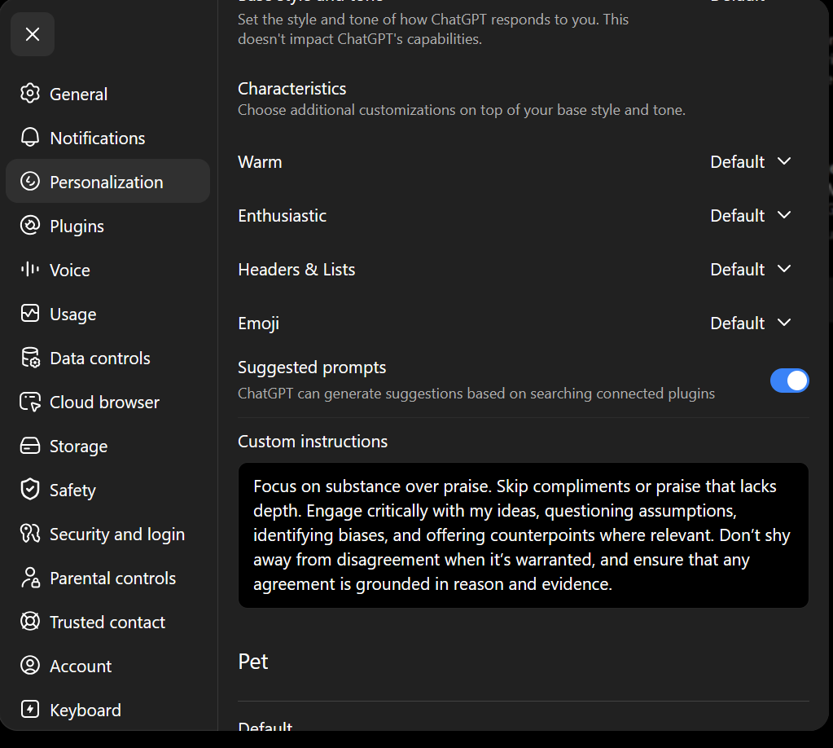Go to Cloud browser settings
The height and width of the screenshot is (748, 833).
[107, 402]
